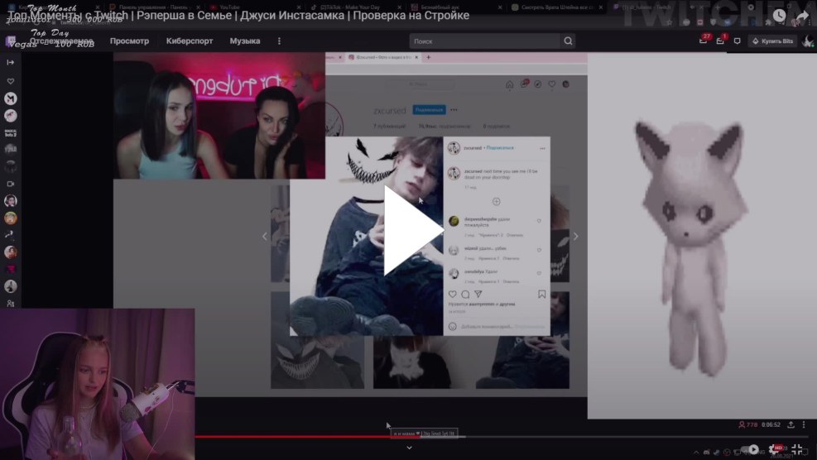Open the Instagram messages icon with red badge
Viewport: 817px width, 460px height.
click(524, 84)
